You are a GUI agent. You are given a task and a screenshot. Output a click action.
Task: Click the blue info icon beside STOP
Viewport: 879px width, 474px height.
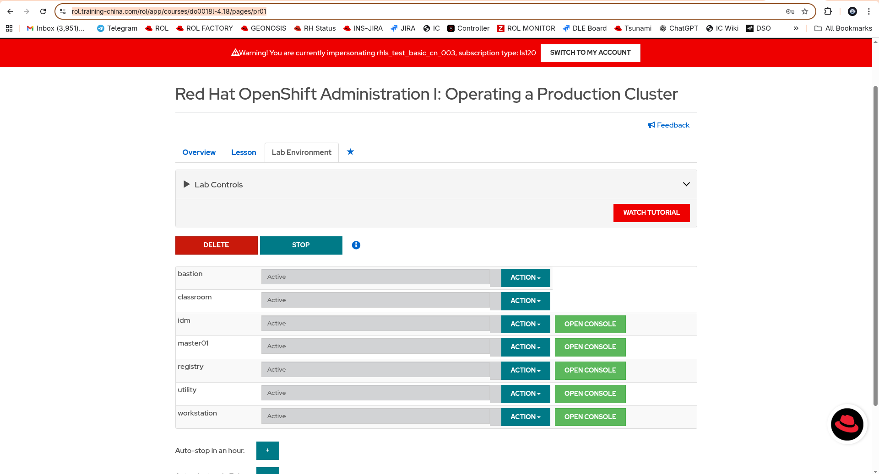pos(356,245)
